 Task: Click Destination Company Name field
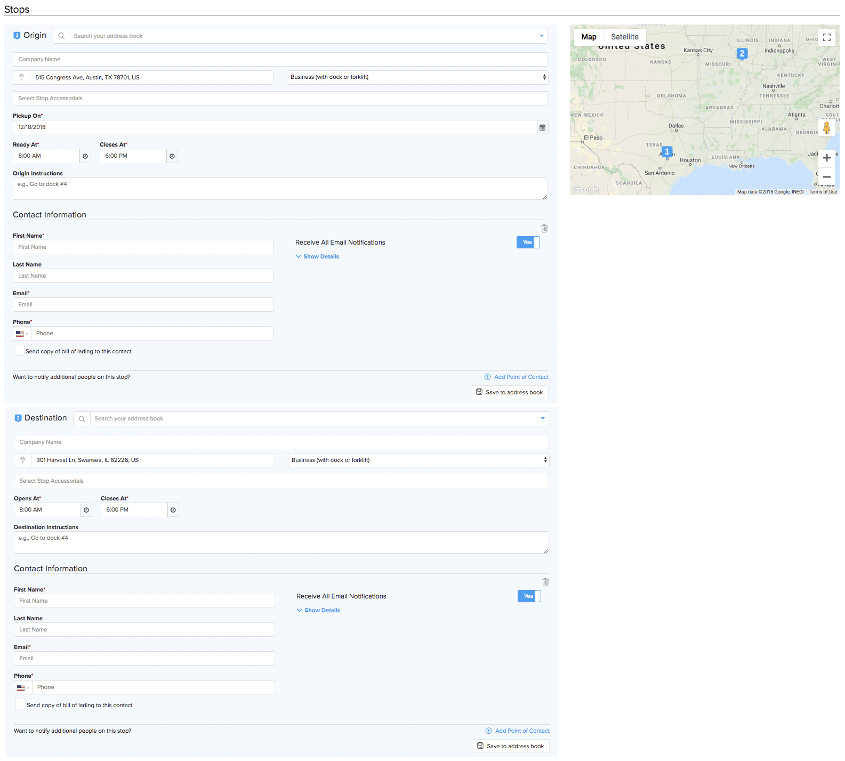281,442
